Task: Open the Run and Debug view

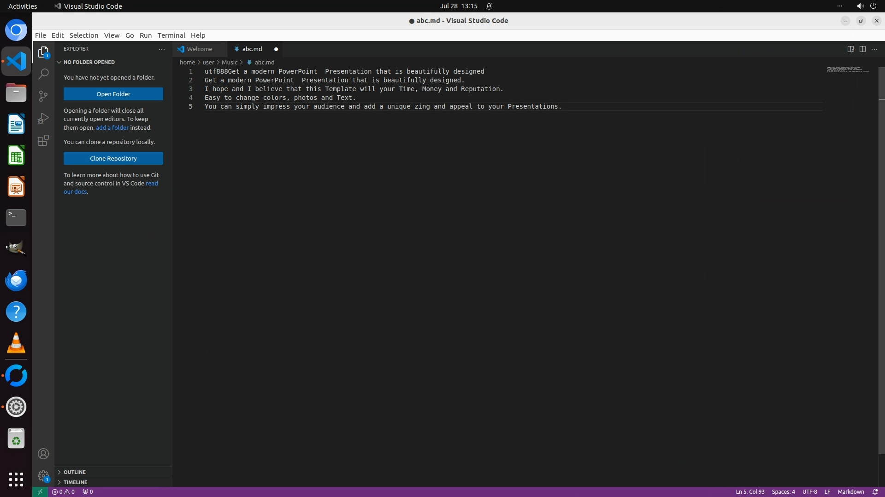Action: point(43,118)
